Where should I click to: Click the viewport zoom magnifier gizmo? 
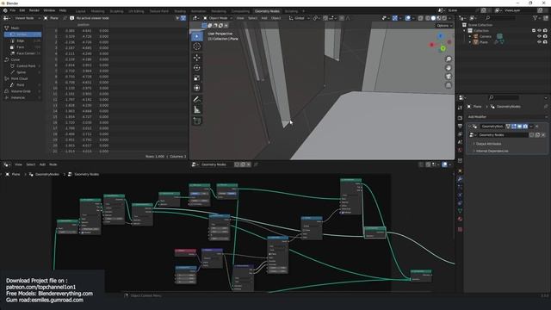(x=449, y=59)
